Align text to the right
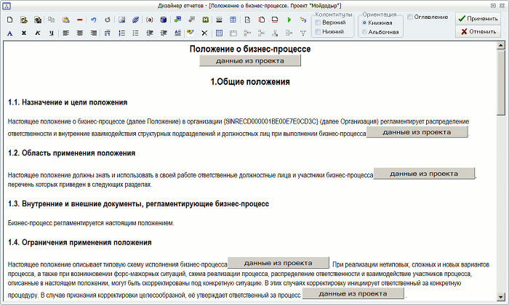 [x=94, y=33]
